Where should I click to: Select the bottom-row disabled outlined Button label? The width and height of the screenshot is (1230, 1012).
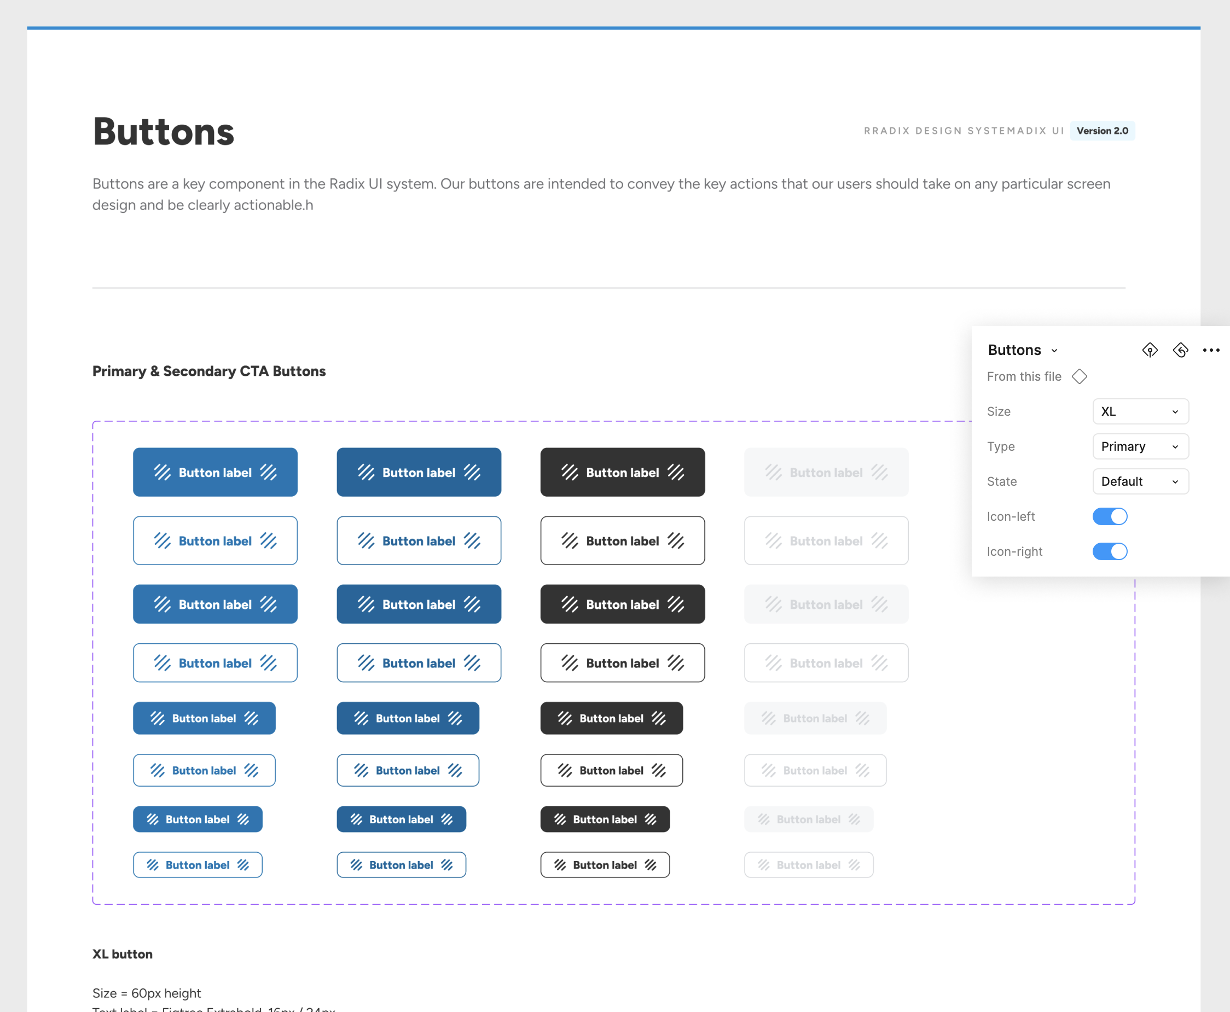tap(809, 864)
